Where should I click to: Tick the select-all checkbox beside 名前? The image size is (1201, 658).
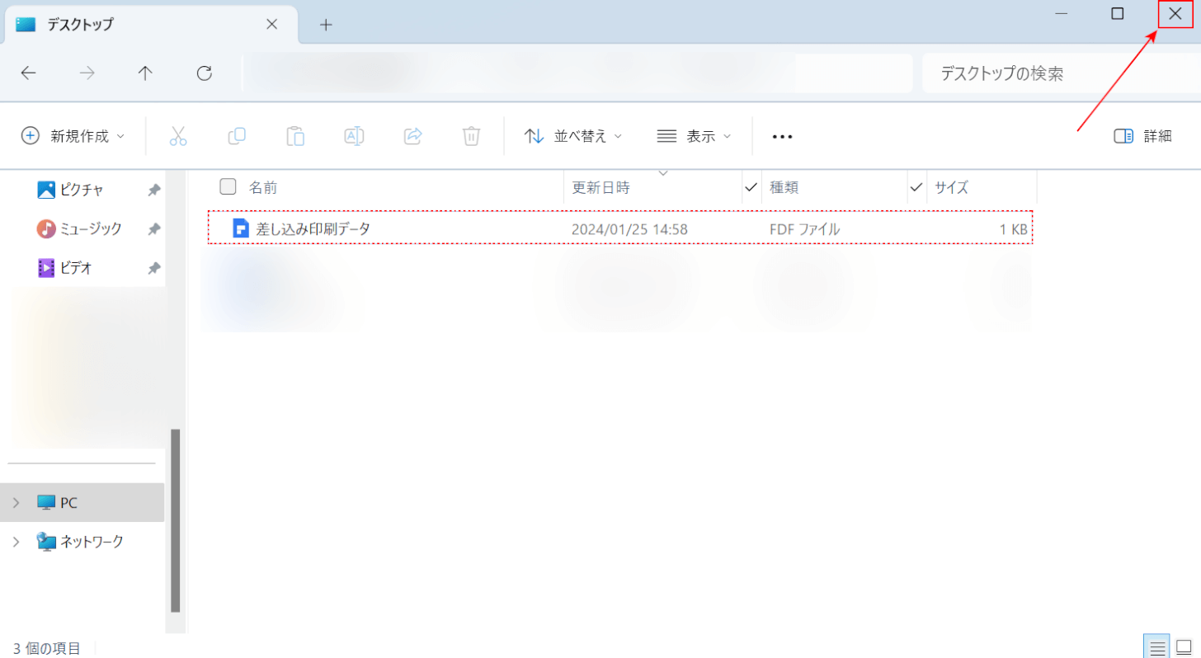[x=228, y=186]
